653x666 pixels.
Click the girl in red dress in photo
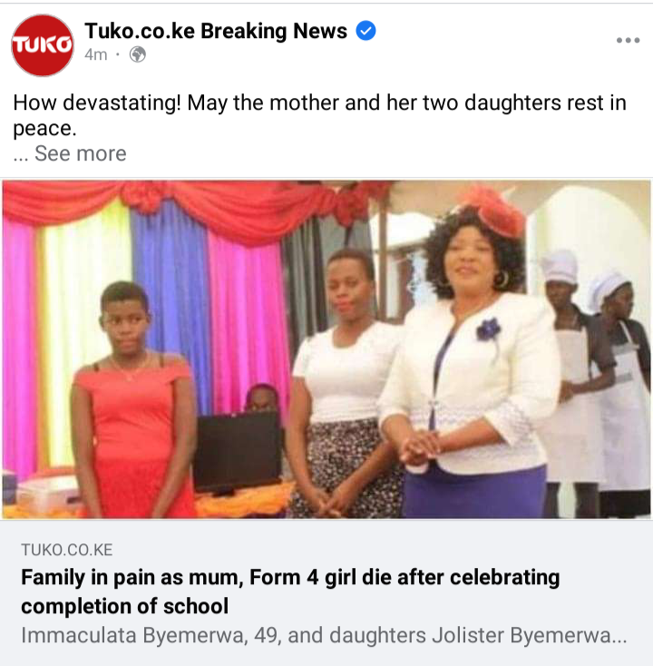[x=132, y=399]
